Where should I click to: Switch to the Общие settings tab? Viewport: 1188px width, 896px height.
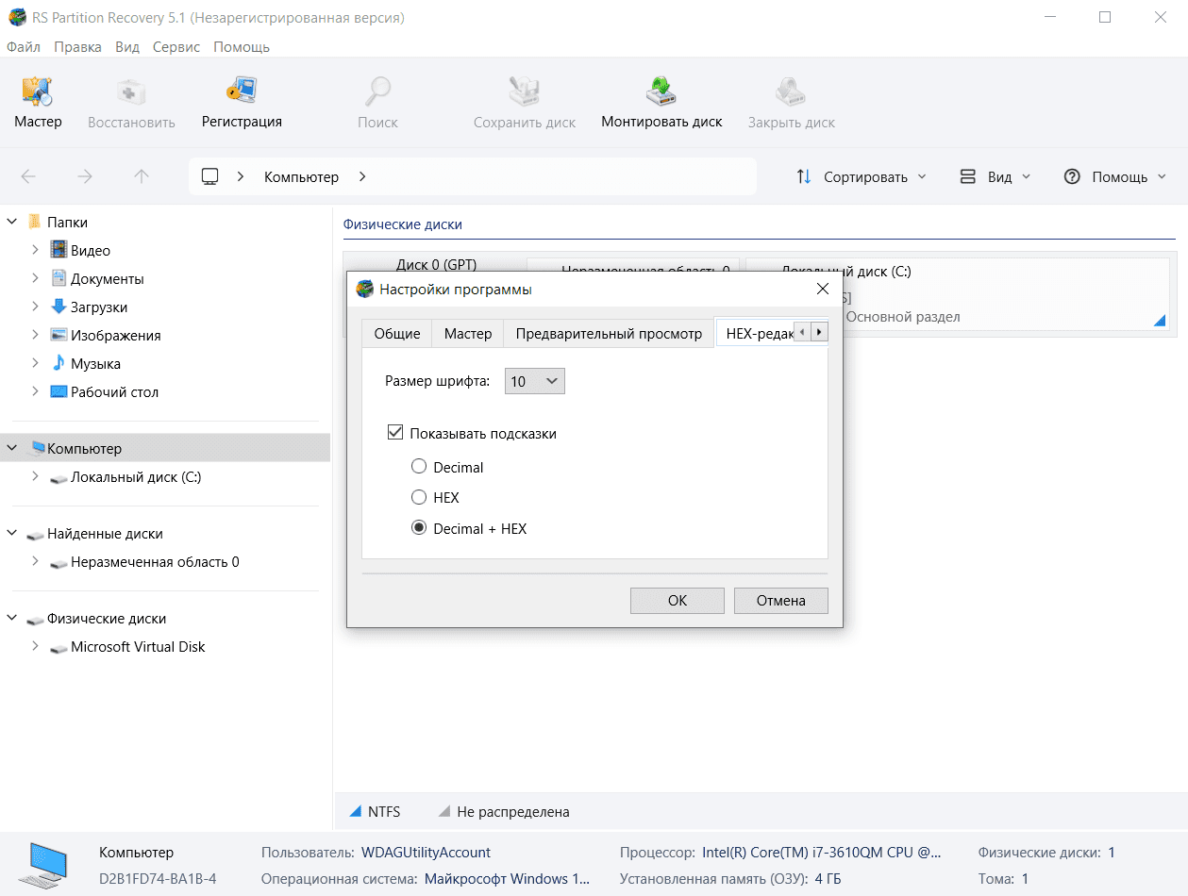pyautogui.click(x=397, y=334)
